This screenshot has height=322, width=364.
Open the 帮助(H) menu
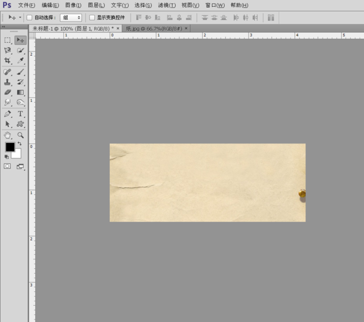(239, 5)
